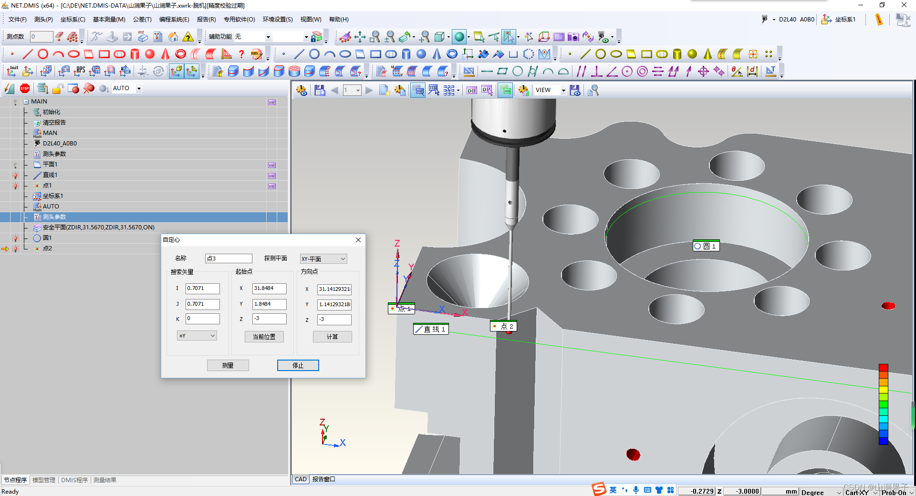The height and width of the screenshot is (496, 916).
Task: Click the joystick icon in the top toolbar
Action: (112, 37)
